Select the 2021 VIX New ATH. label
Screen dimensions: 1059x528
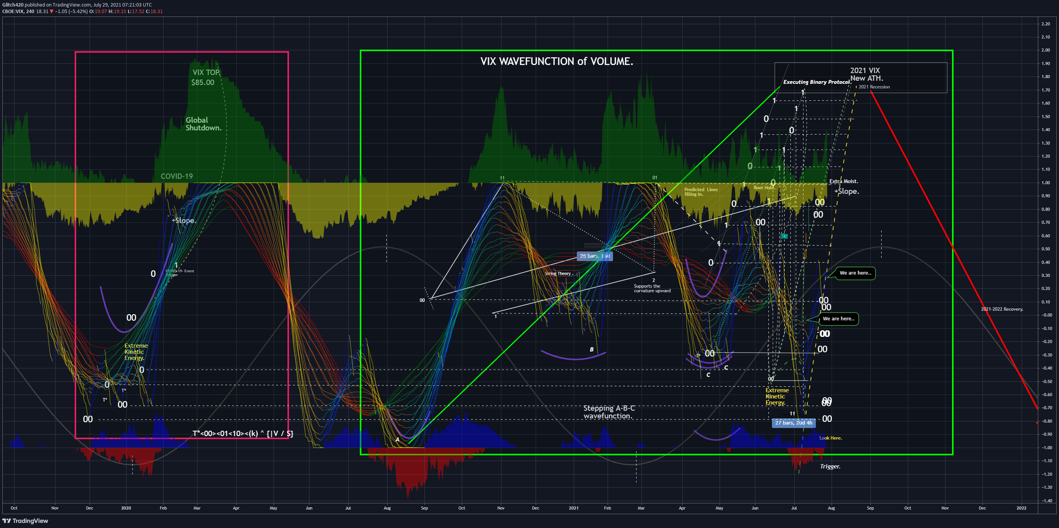coord(866,74)
